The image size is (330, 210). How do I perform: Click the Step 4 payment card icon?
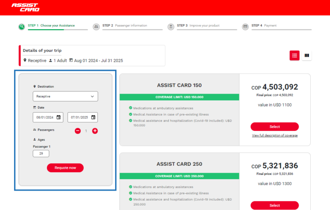coord(245,27)
